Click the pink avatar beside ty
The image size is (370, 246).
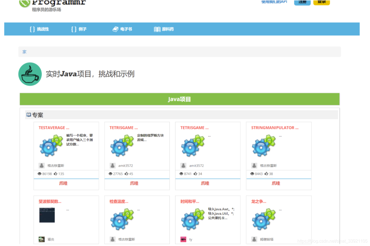pos(183,239)
